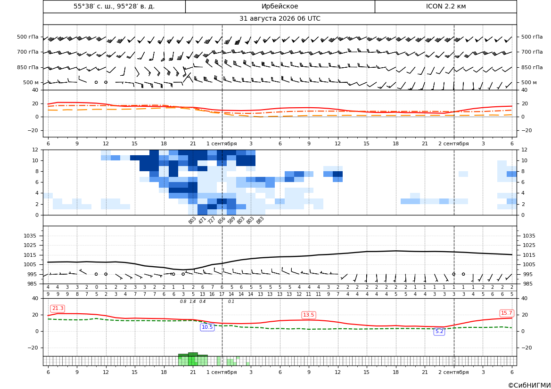Click the СибНИГМИ copyright text
The width and height of the screenshot is (551, 389).
click(x=529, y=385)
